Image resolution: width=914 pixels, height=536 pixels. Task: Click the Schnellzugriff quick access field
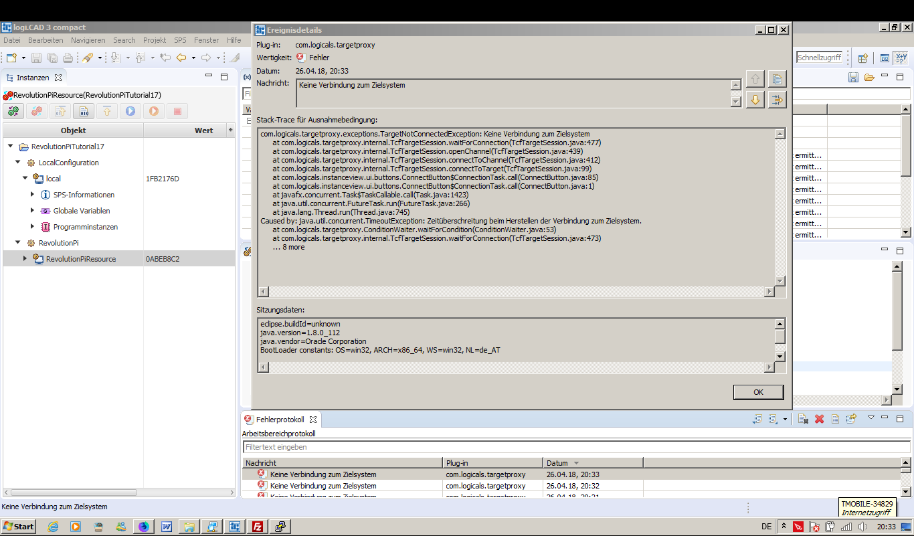(x=820, y=58)
